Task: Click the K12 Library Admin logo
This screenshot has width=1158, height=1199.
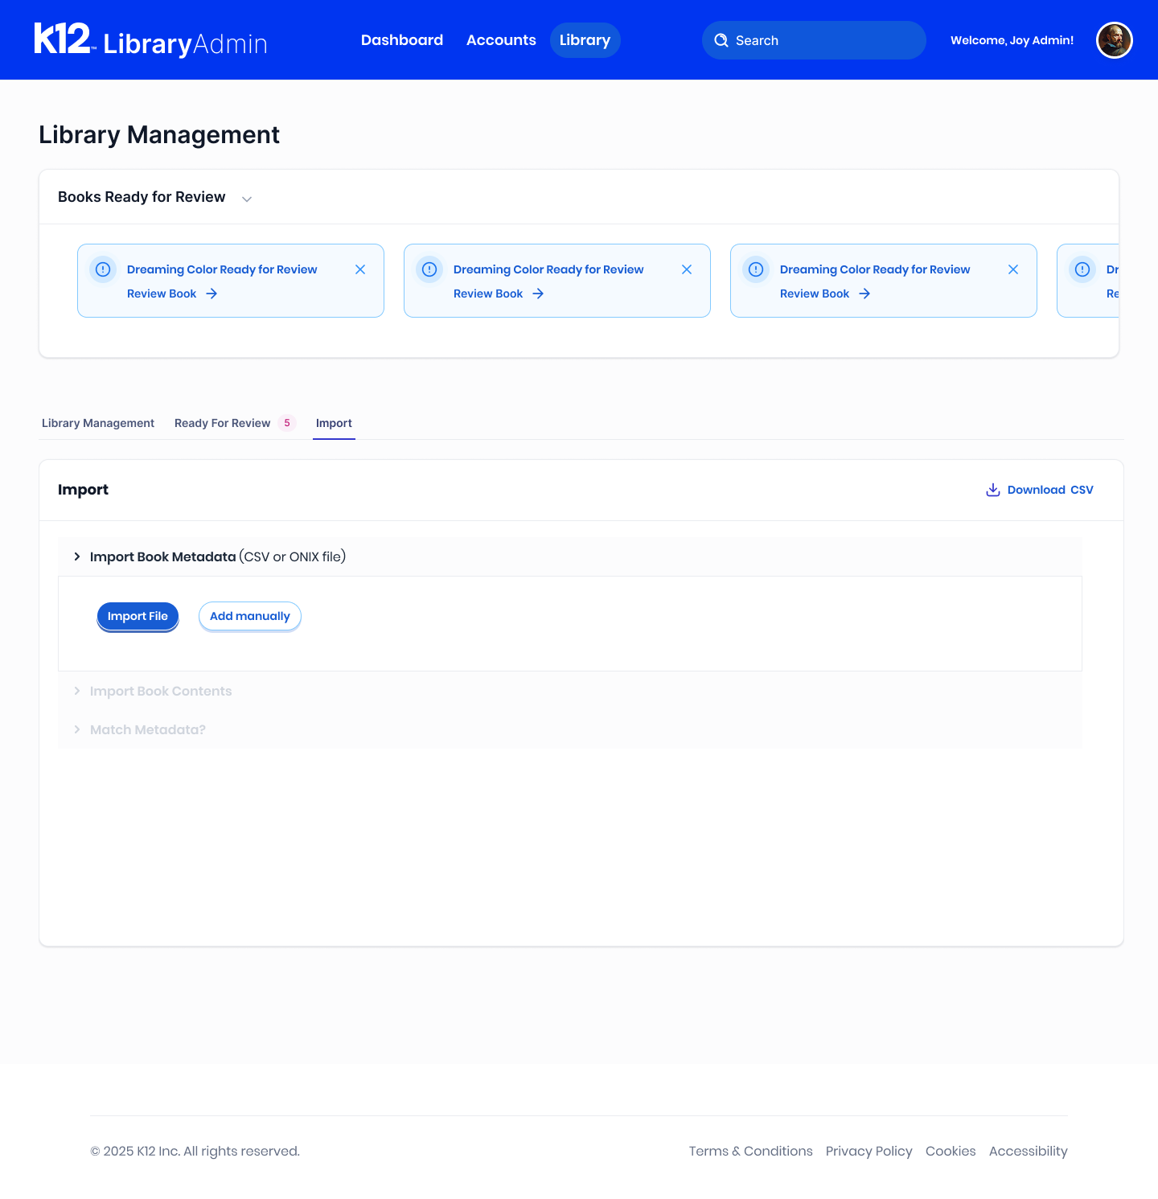Action: click(x=150, y=40)
